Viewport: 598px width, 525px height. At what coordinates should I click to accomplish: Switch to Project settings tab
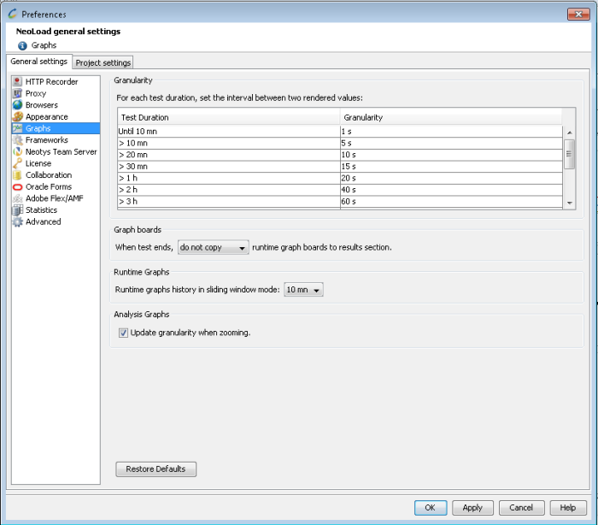[x=103, y=62]
